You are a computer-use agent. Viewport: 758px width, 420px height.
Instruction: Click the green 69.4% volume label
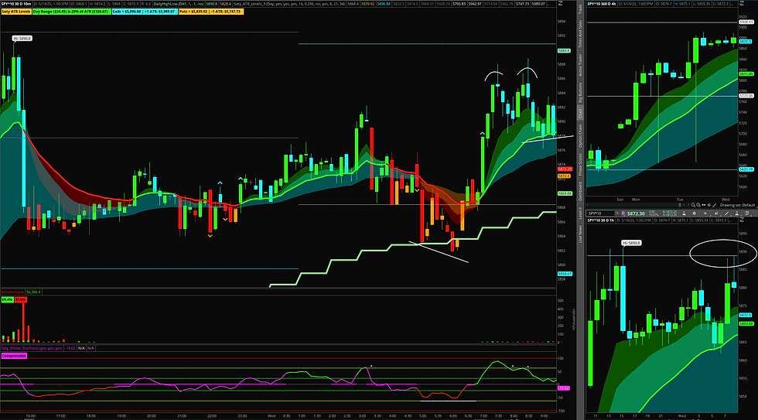[7, 299]
